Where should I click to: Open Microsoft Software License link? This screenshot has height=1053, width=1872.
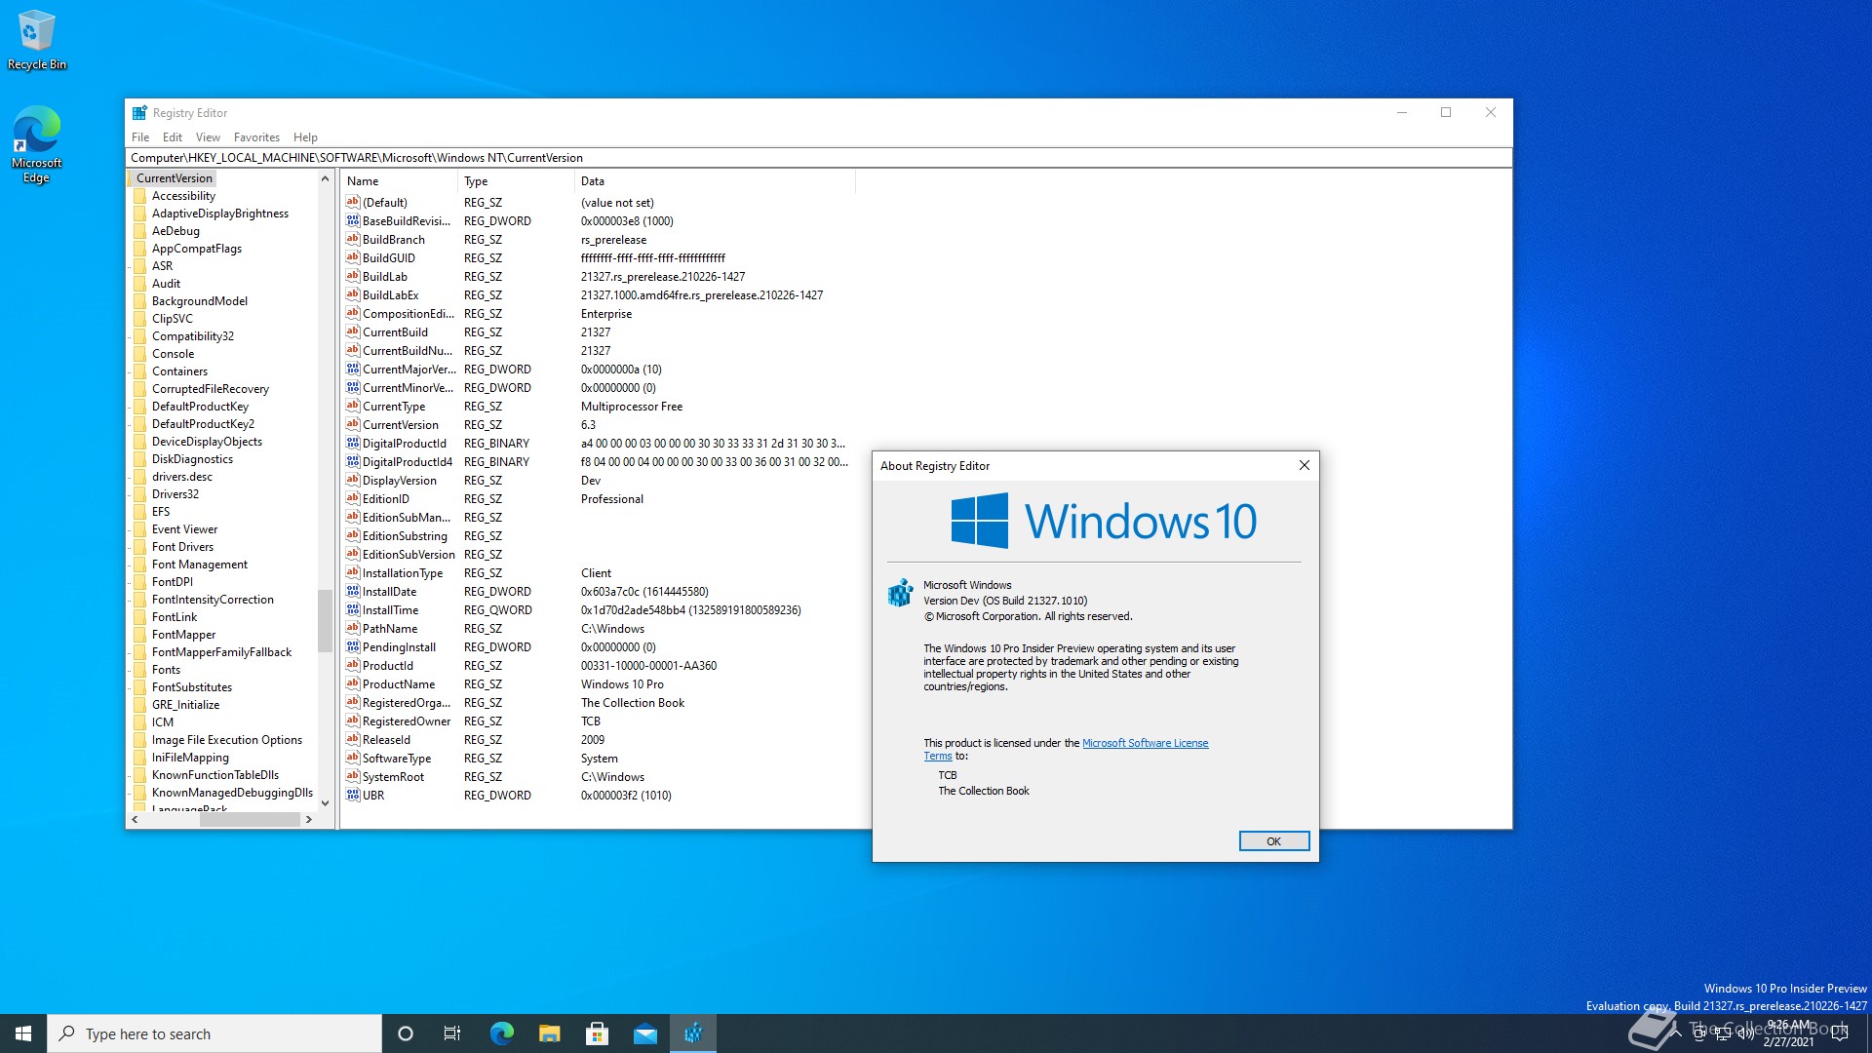point(1145,743)
